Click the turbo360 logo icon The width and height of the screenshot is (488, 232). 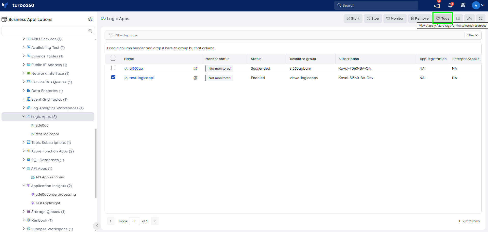click(5, 5)
